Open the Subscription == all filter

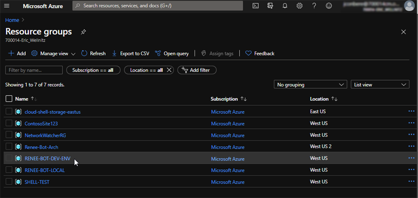[93, 70]
